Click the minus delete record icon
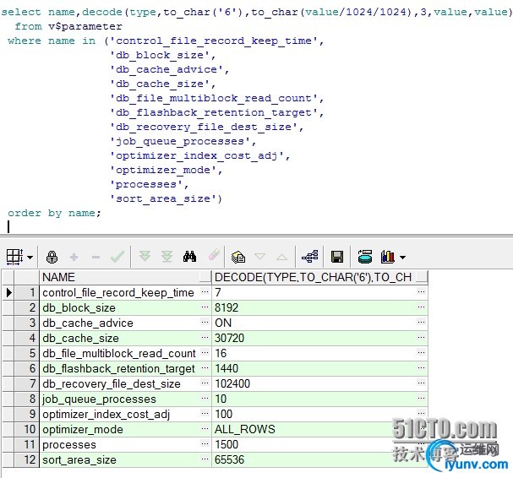Viewport: 513px width, 478px height. pos(96,258)
